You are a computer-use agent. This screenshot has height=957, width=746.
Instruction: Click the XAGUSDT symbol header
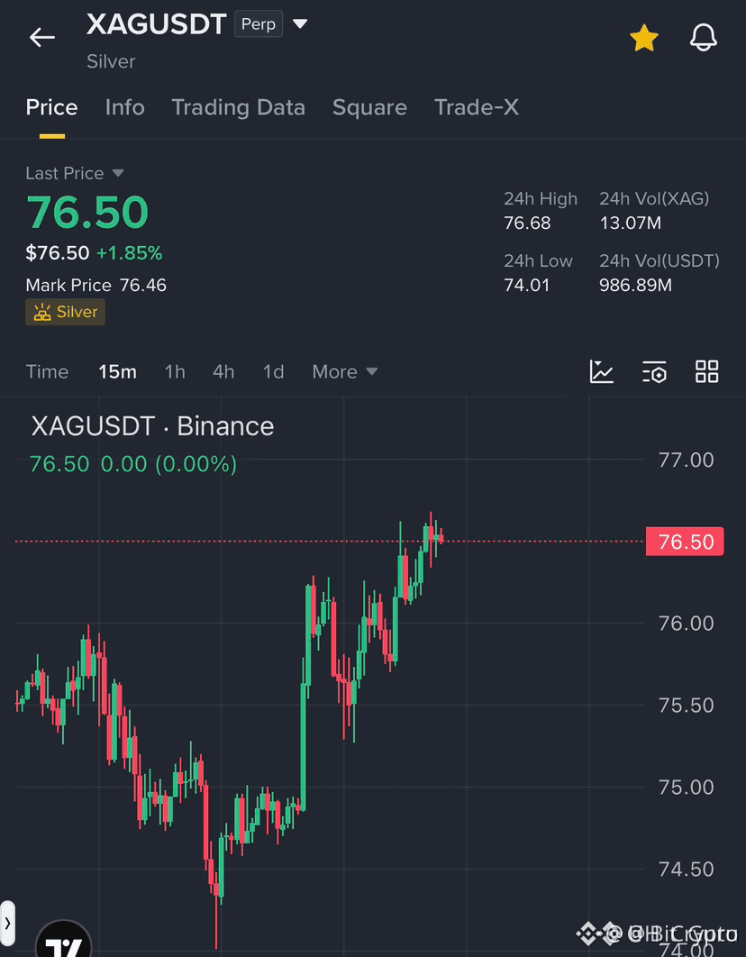click(x=156, y=24)
